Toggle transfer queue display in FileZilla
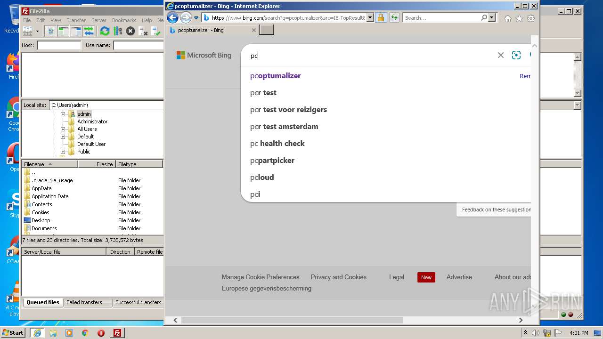 click(x=89, y=31)
